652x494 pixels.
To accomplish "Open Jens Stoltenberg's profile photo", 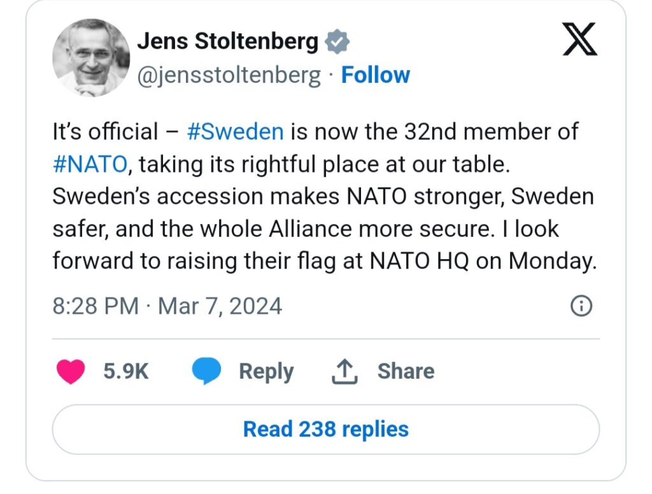I will (91, 57).
